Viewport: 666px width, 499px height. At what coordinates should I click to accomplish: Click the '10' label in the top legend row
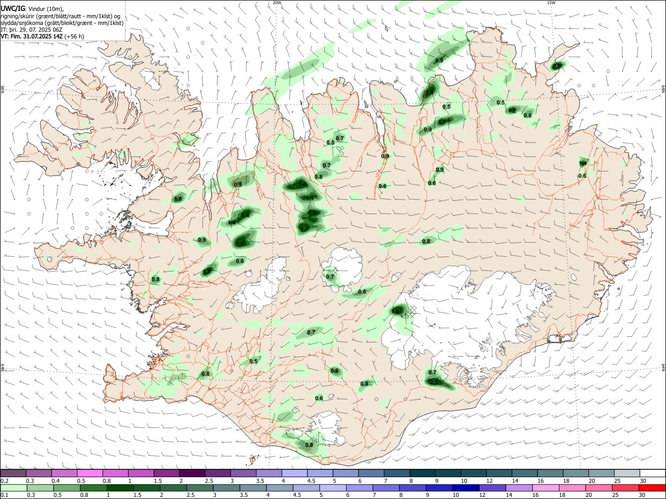click(464, 481)
